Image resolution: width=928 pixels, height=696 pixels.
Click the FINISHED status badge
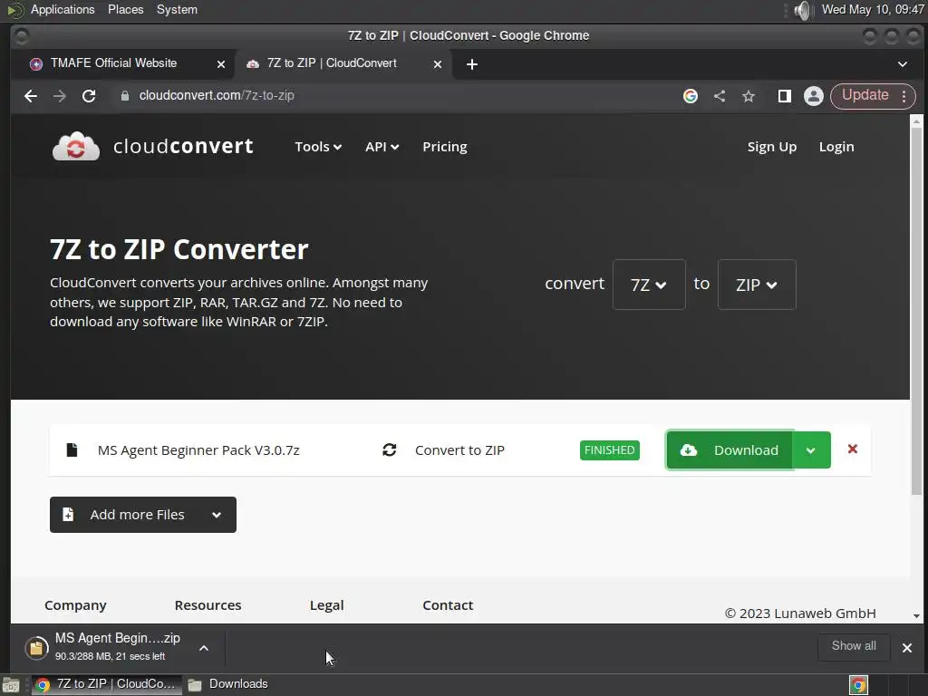point(610,450)
